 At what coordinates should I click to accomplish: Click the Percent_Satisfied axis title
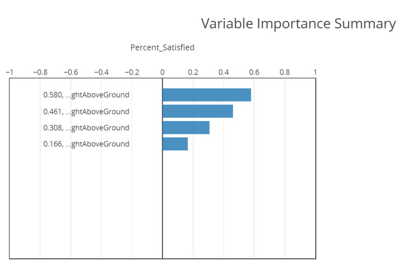point(162,47)
